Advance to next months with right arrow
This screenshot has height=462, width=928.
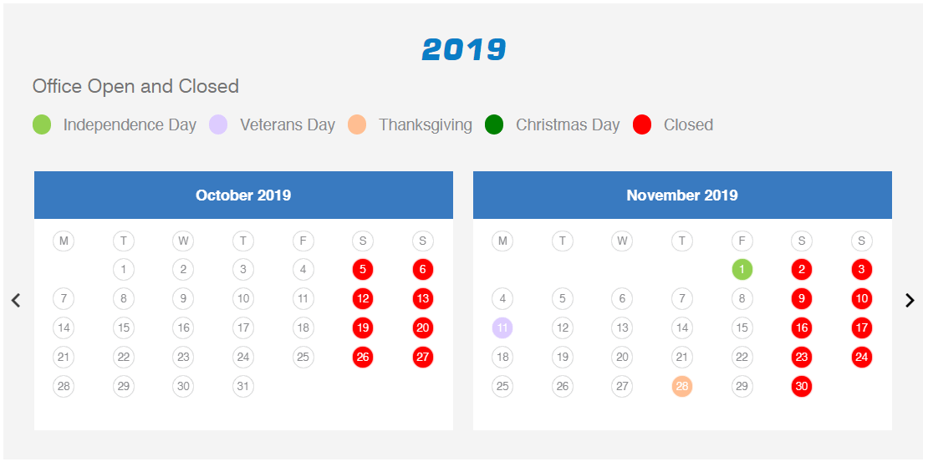pos(910,301)
